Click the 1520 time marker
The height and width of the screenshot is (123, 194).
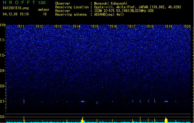tap(187, 26)
